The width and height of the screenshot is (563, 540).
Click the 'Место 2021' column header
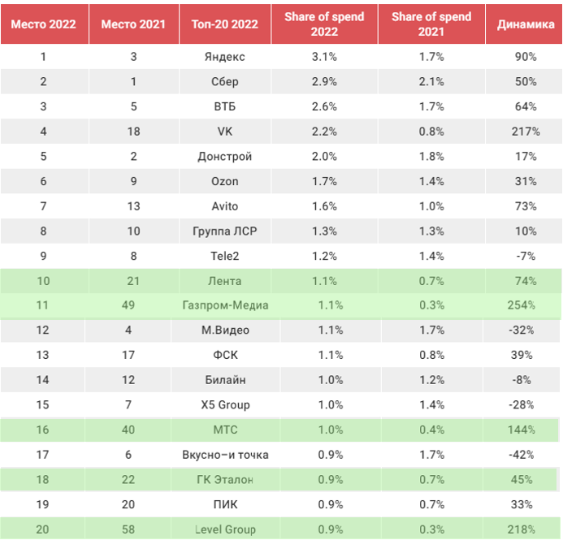pos(133,24)
